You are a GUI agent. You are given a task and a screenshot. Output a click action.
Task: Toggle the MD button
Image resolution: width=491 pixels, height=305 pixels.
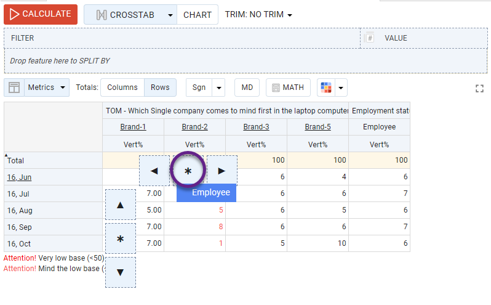[247, 87]
